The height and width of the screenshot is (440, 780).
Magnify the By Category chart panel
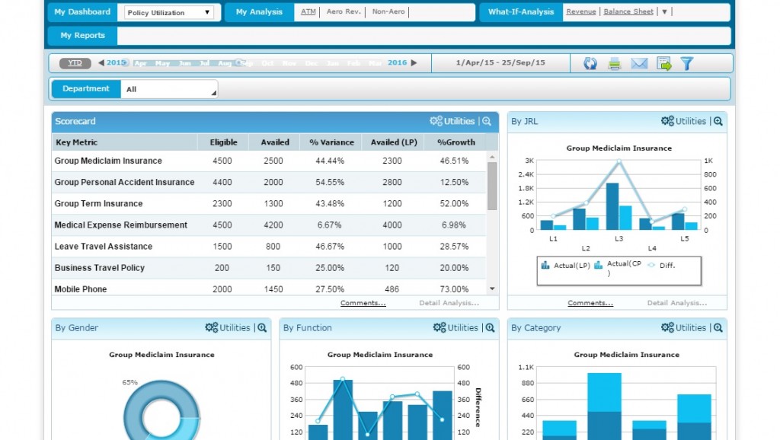[718, 327]
